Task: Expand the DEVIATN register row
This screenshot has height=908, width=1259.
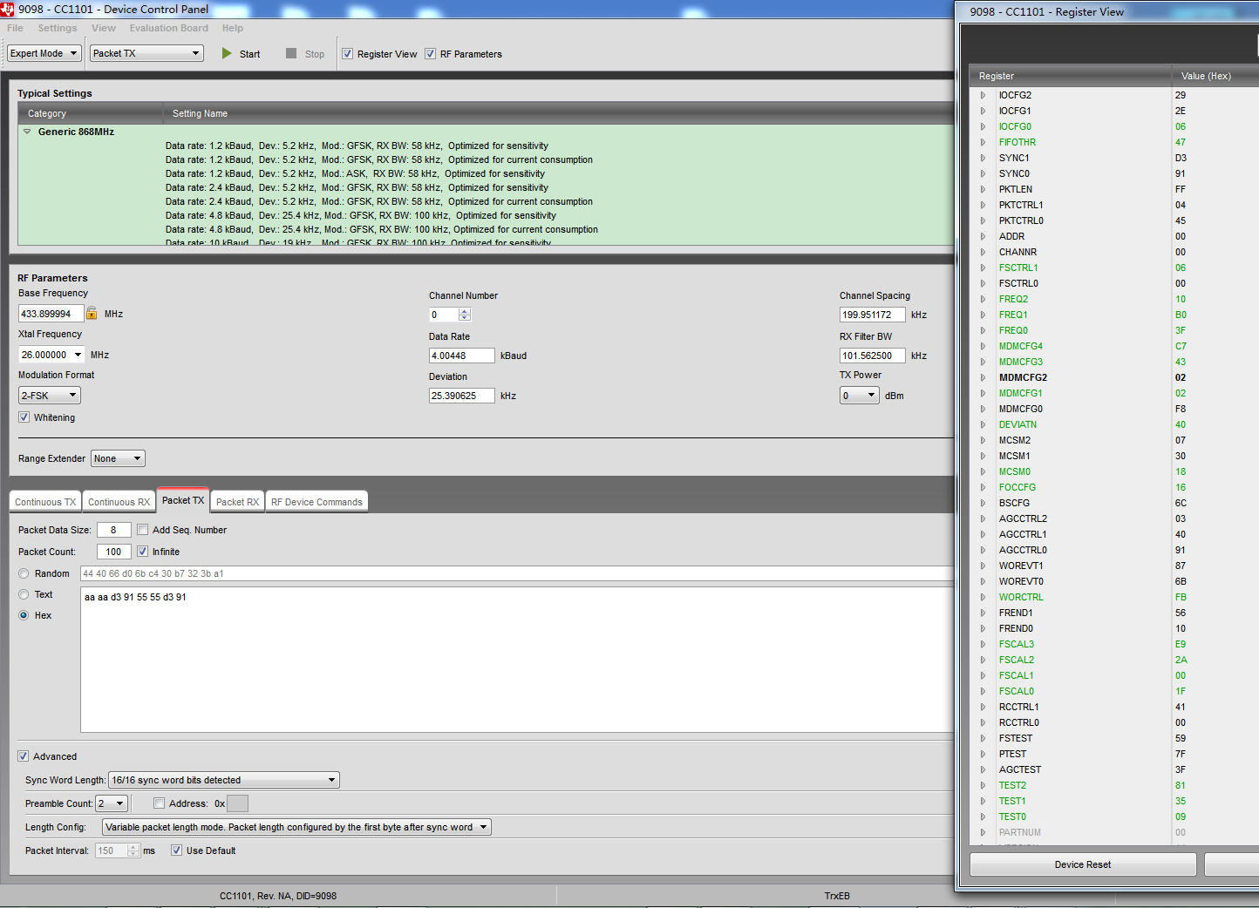Action: click(983, 424)
